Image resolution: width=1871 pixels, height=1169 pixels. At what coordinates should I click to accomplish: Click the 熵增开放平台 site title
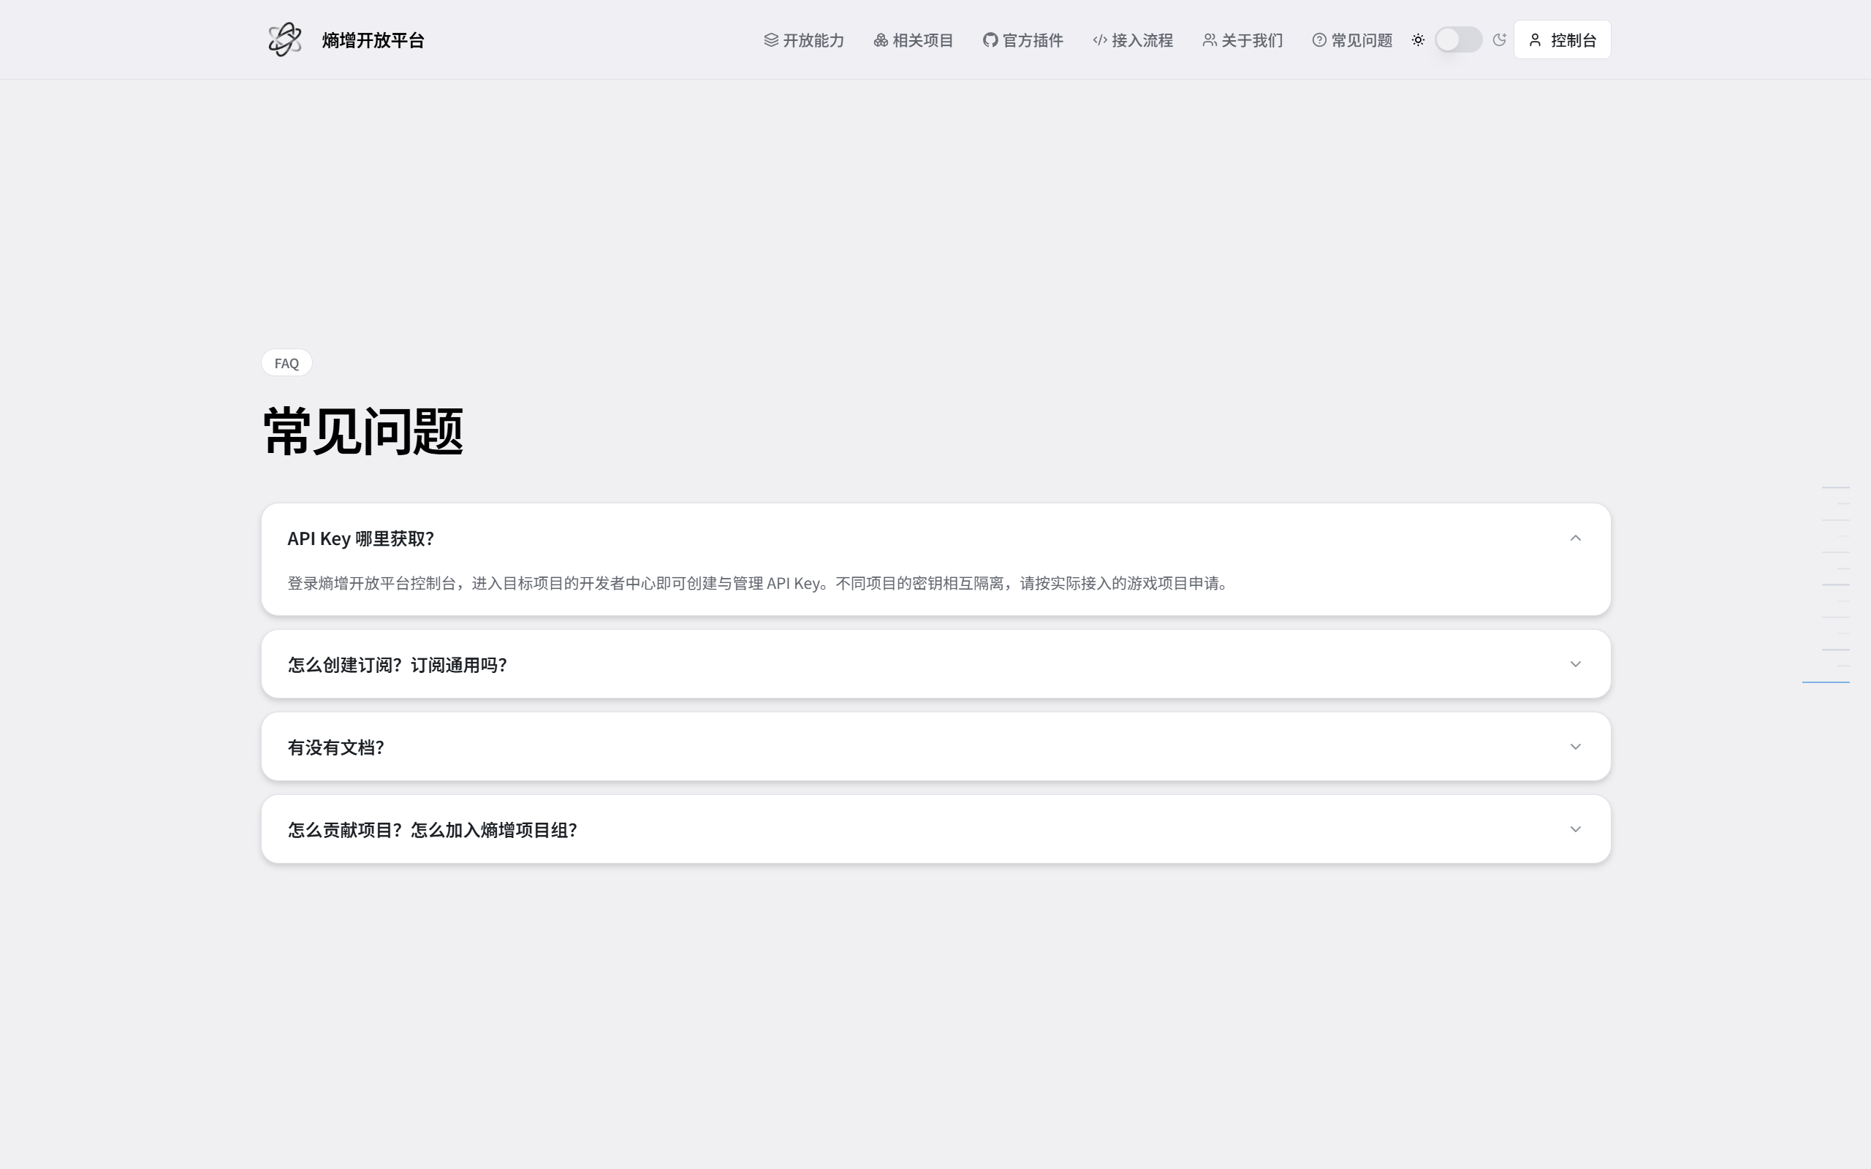tap(373, 40)
